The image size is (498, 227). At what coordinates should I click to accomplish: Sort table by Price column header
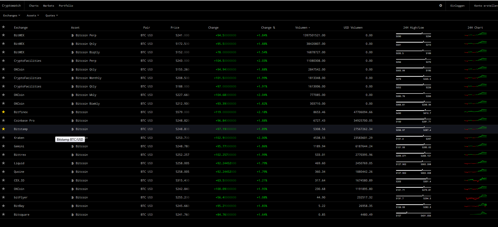(x=175, y=28)
